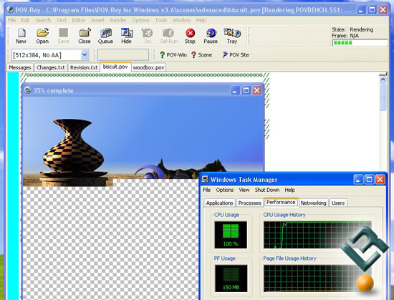
Task: Open POV-Win help icon
Action: coord(173,54)
